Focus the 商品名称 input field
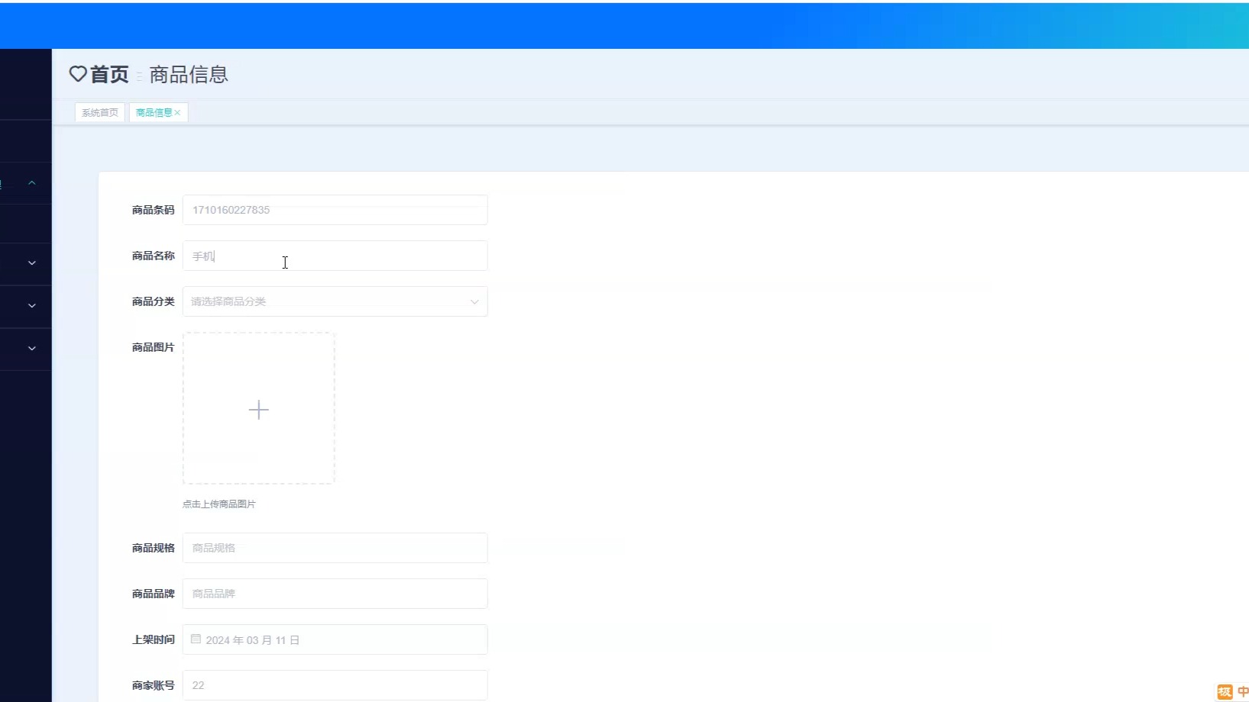 [x=335, y=256]
